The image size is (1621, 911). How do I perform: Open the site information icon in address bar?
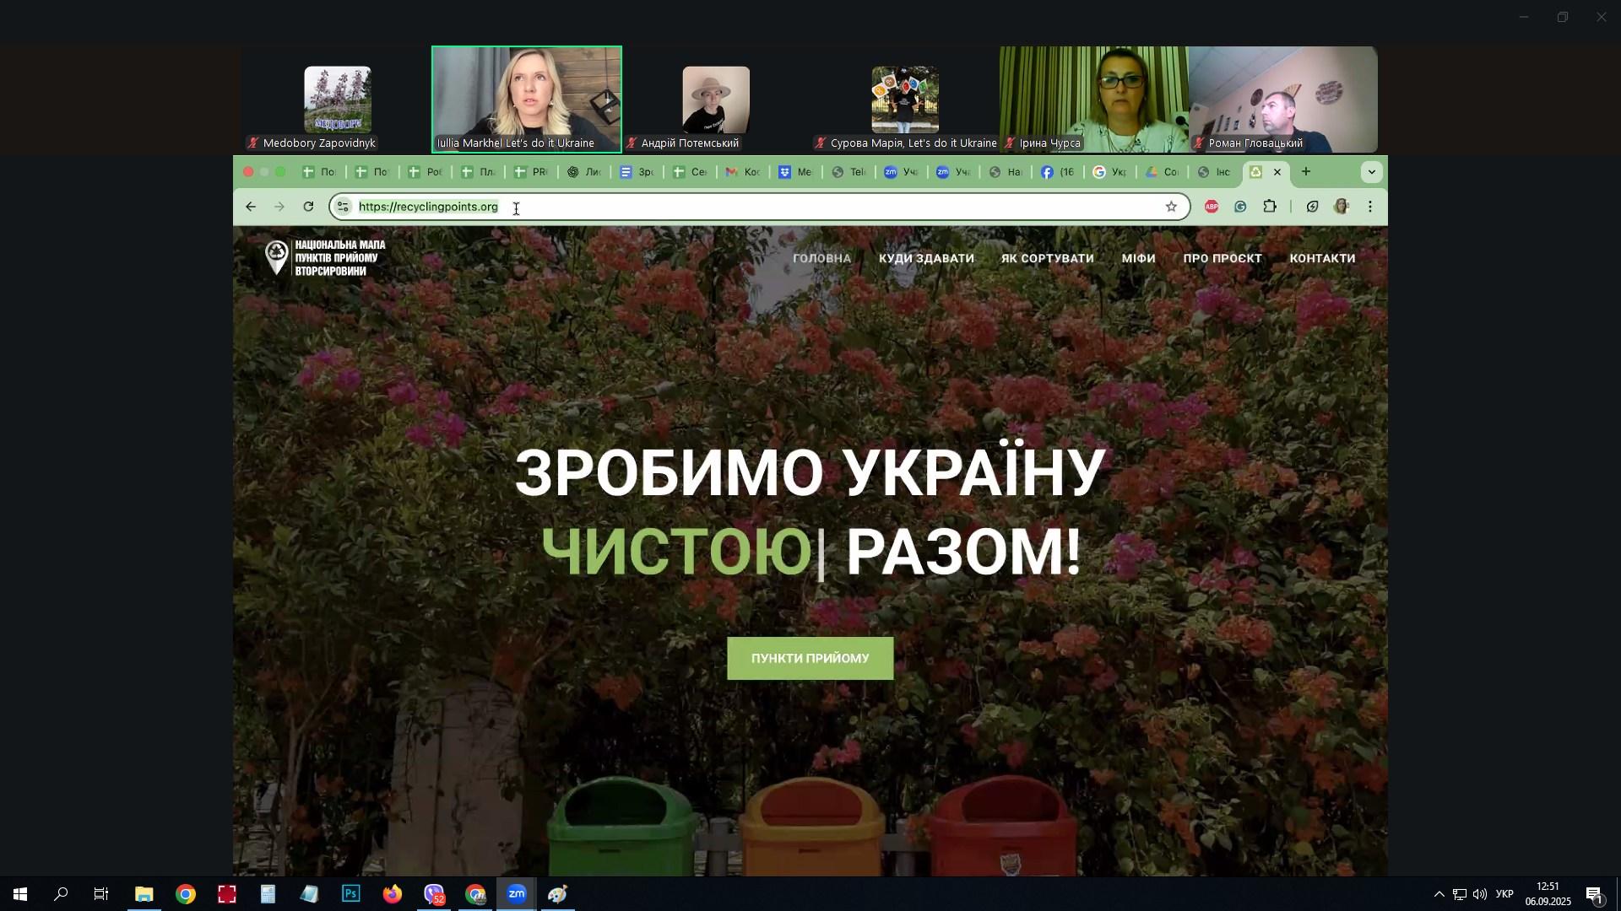click(343, 207)
